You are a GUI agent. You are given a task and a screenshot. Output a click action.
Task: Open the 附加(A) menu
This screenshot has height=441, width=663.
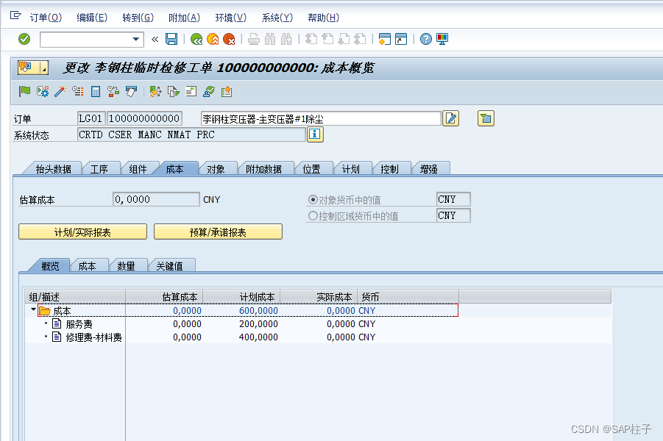pyautogui.click(x=185, y=18)
